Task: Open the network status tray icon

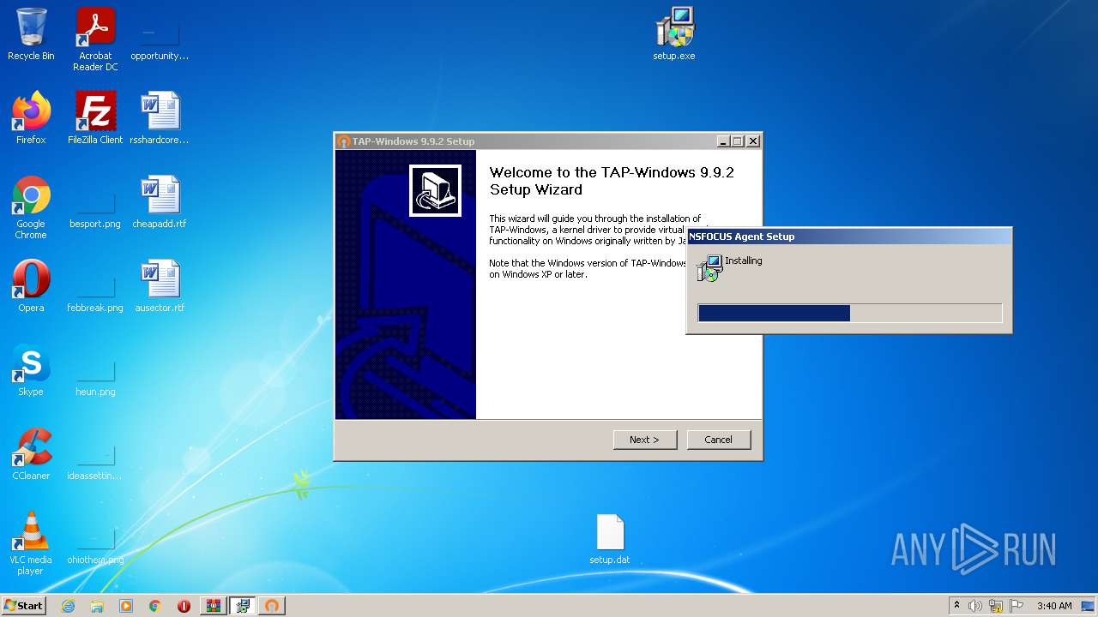Action: (996, 606)
